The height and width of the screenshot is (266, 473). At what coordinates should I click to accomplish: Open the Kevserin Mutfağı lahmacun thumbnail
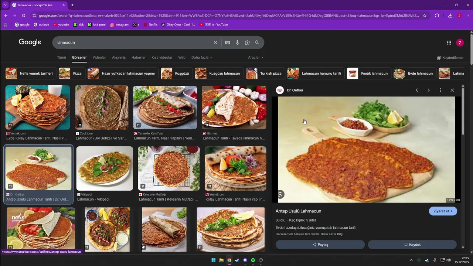[169, 168]
